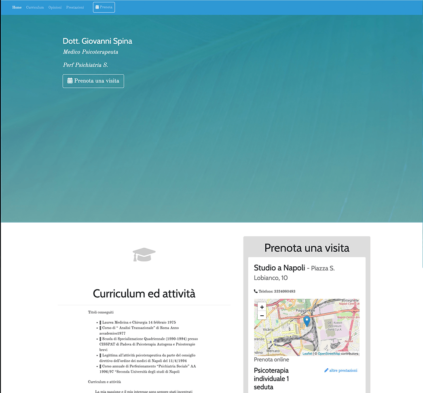
Task: Open the Opinioni section from the navbar
Action: pos(55,7)
